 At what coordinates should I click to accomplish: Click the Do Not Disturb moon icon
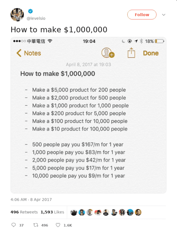tap(123, 41)
